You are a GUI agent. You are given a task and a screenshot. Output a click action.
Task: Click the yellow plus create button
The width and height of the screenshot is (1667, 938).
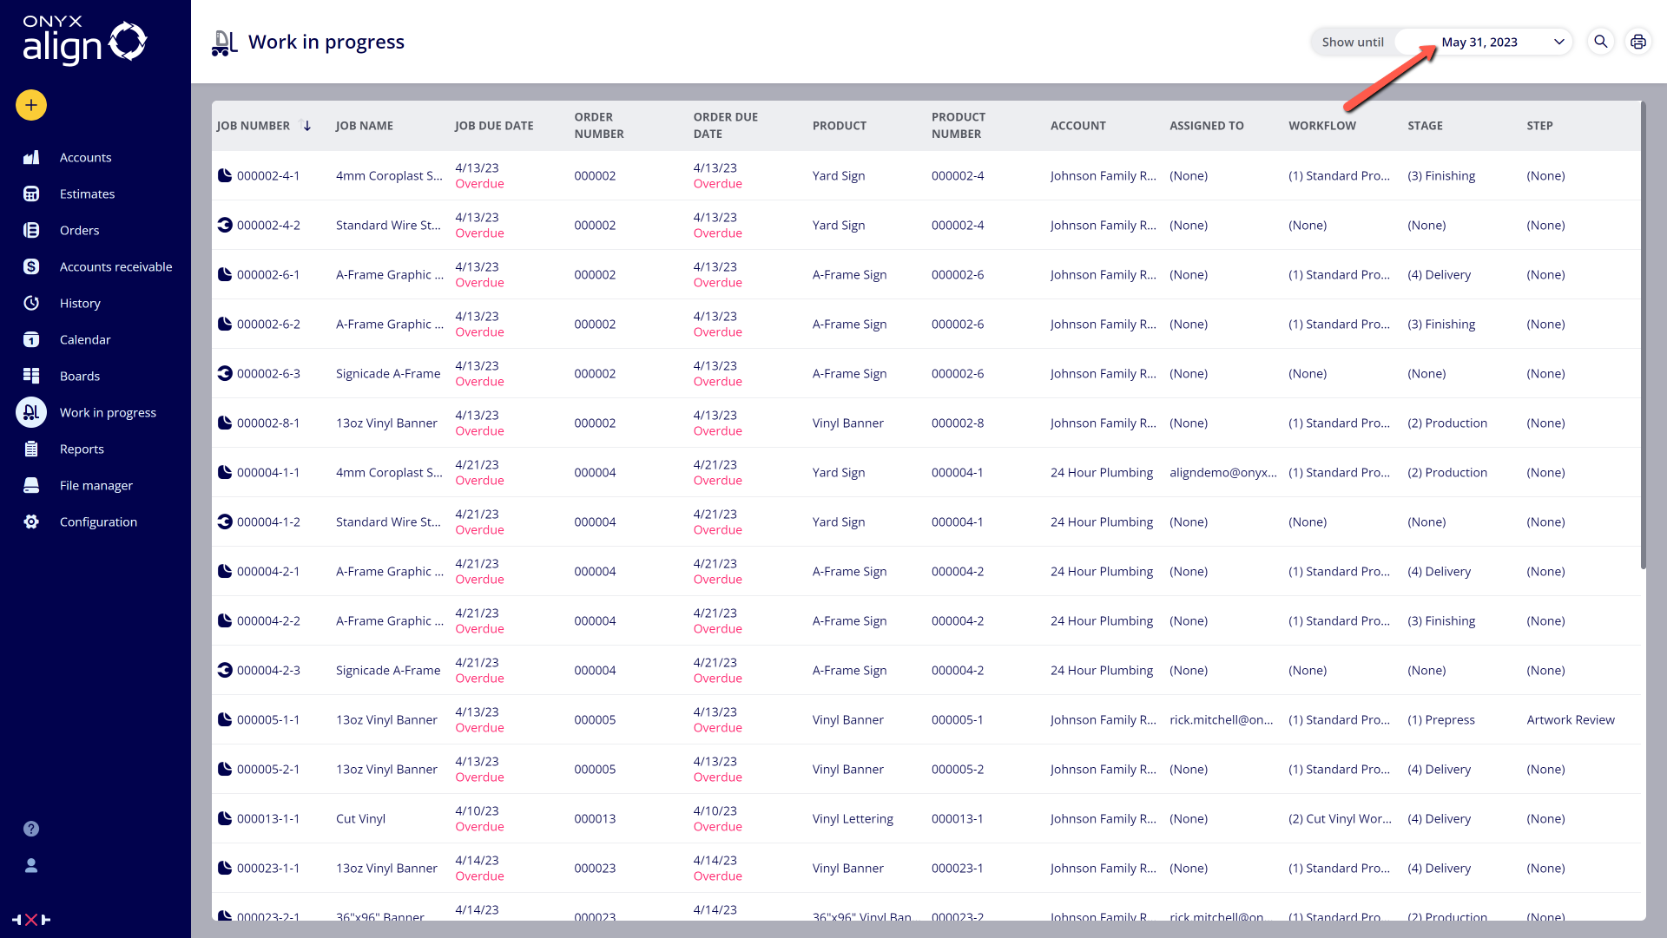coord(31,105)
